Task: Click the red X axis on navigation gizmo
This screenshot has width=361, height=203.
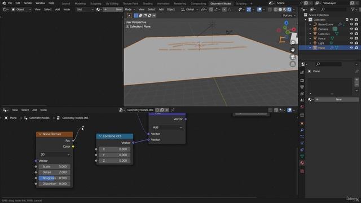Action: pos(294,29)
